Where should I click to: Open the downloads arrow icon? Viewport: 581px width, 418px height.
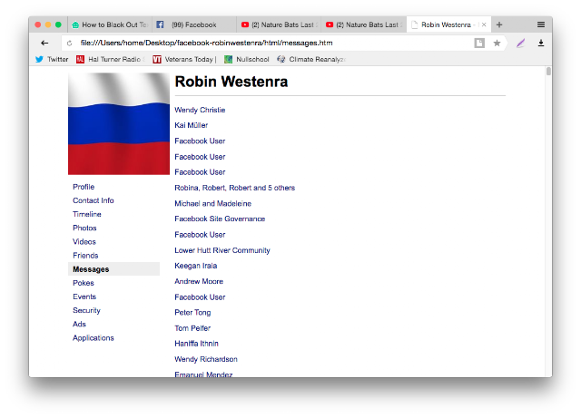pyautogui.click(x=541, y=43)
